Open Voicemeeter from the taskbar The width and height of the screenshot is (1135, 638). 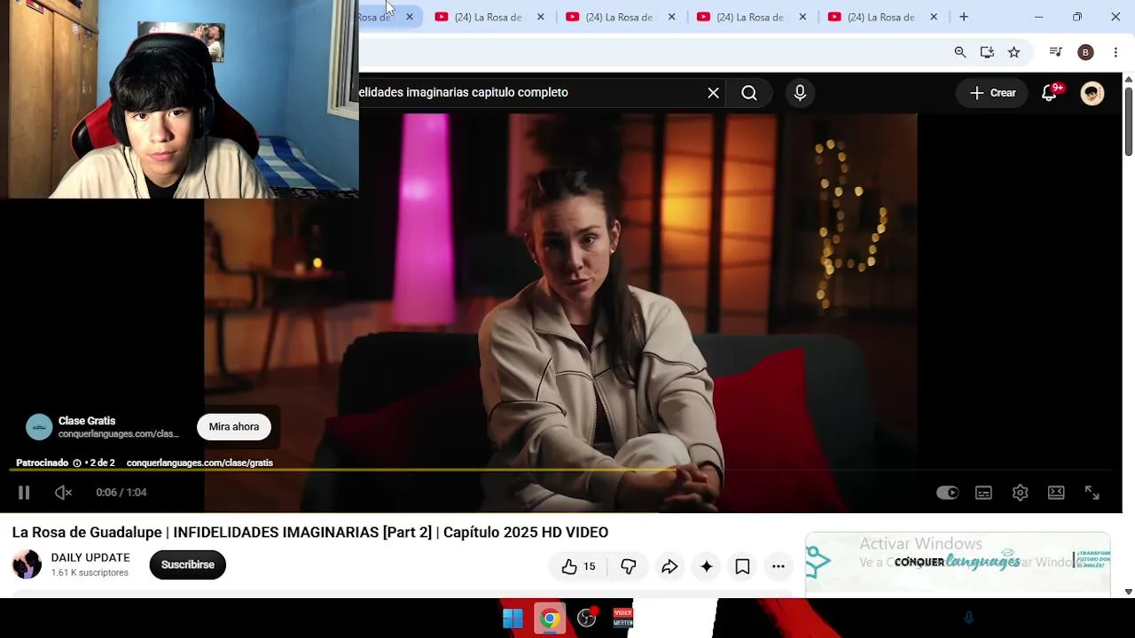point(623,619)
